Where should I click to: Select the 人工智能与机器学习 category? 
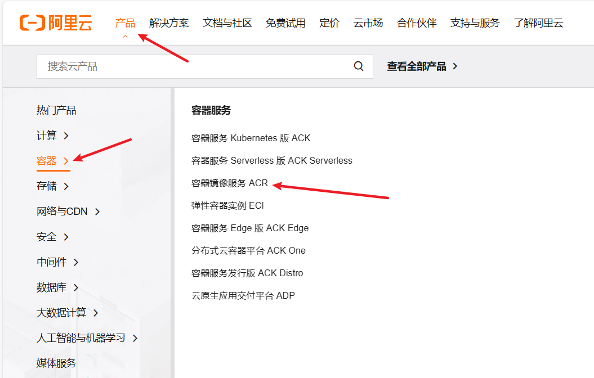(81, 338)
